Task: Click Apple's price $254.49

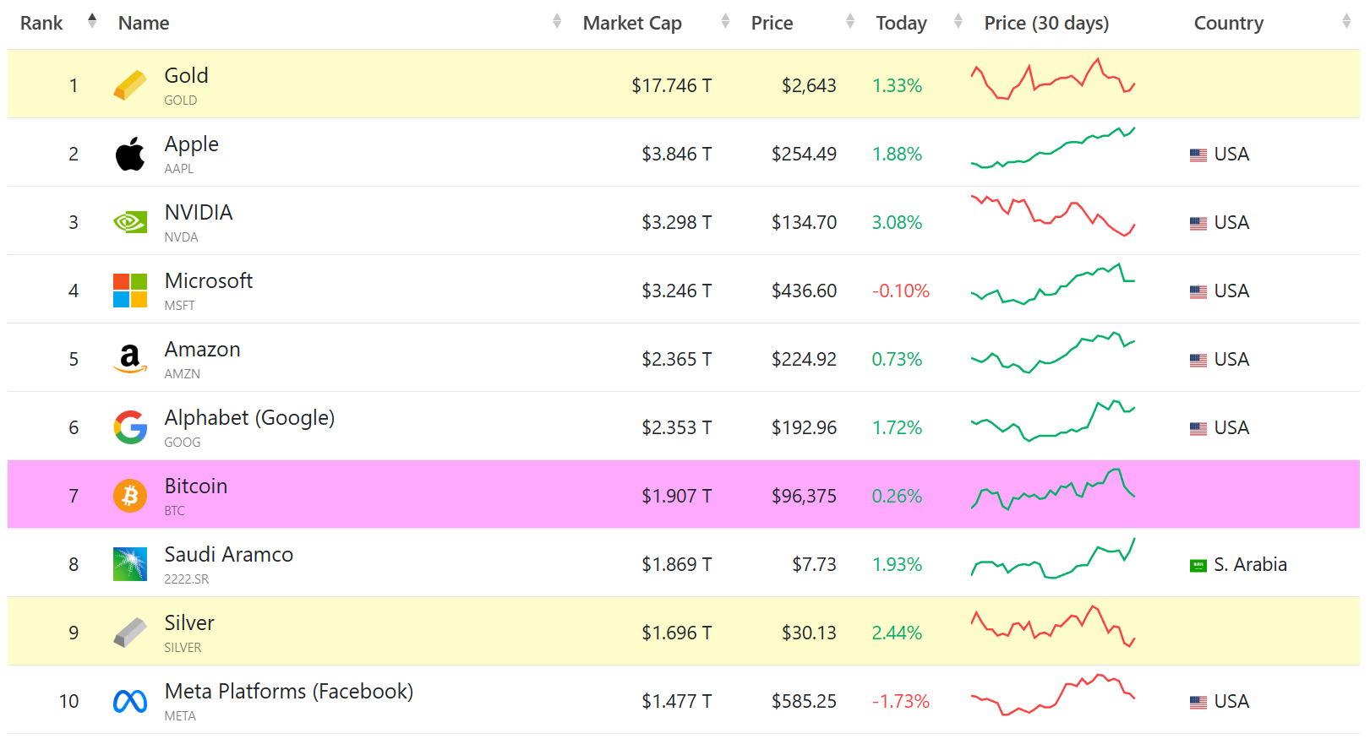Action: click(804, 154)
